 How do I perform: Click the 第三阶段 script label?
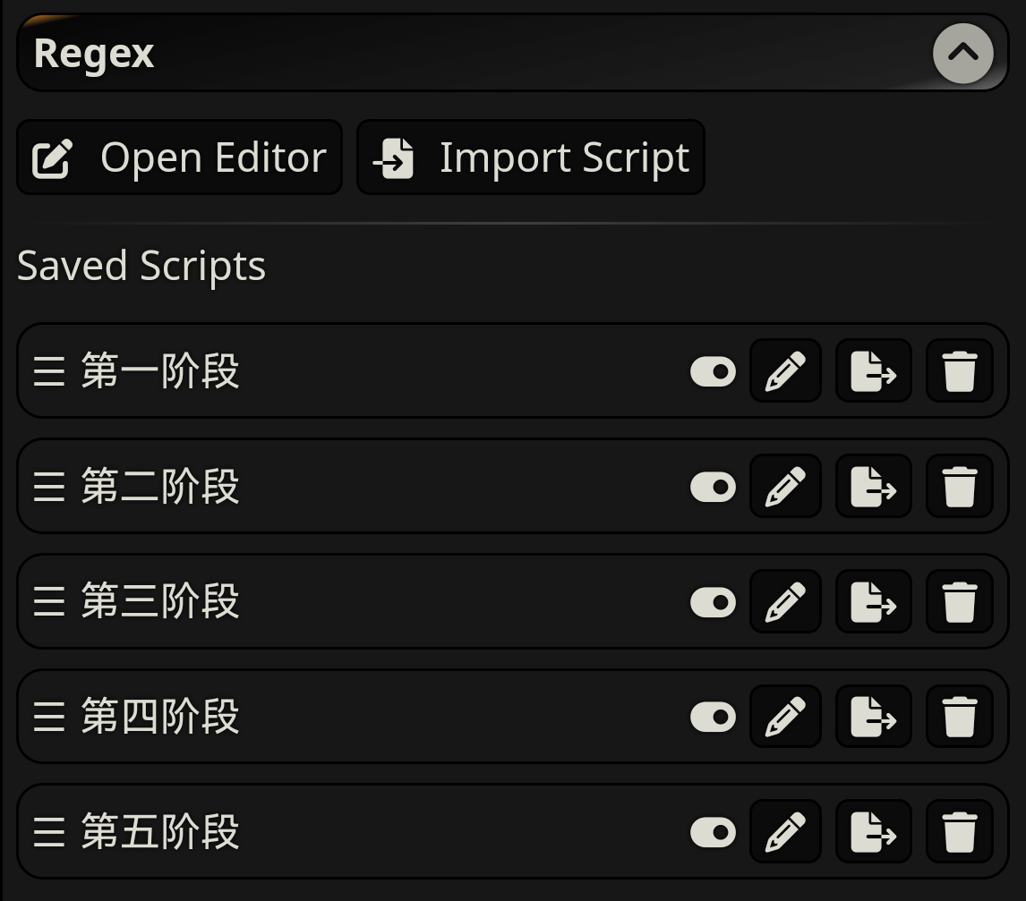160,601
